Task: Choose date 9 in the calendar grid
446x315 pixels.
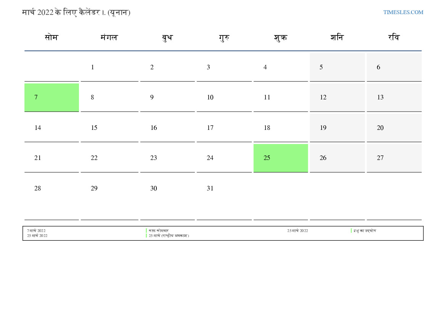Action: point(167,98)
